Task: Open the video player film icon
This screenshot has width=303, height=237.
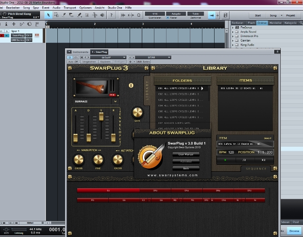Action: point(225,15)
